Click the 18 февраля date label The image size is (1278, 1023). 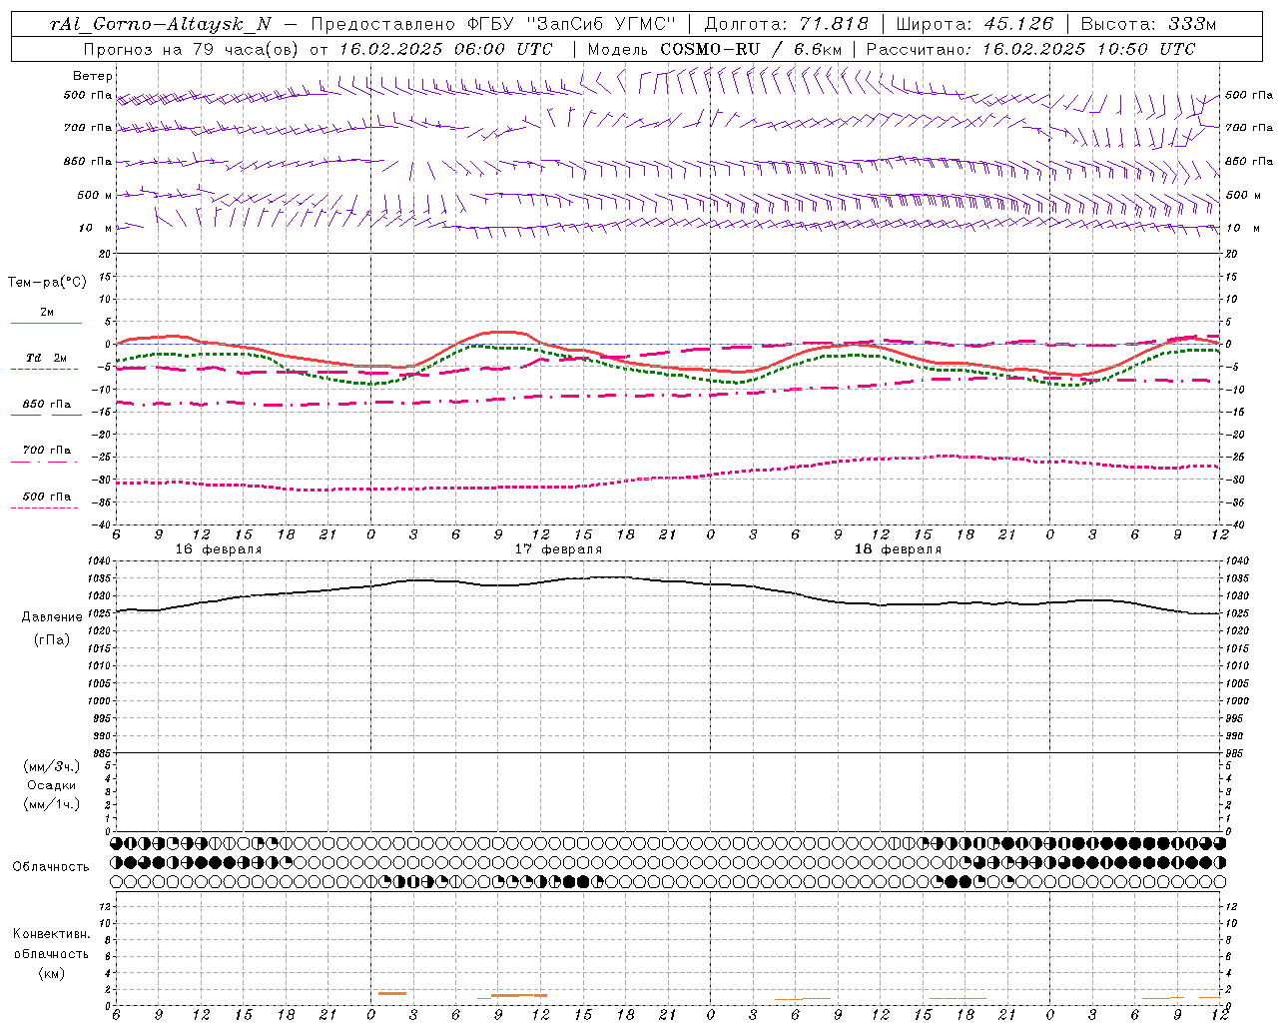(x=898, y=549)
